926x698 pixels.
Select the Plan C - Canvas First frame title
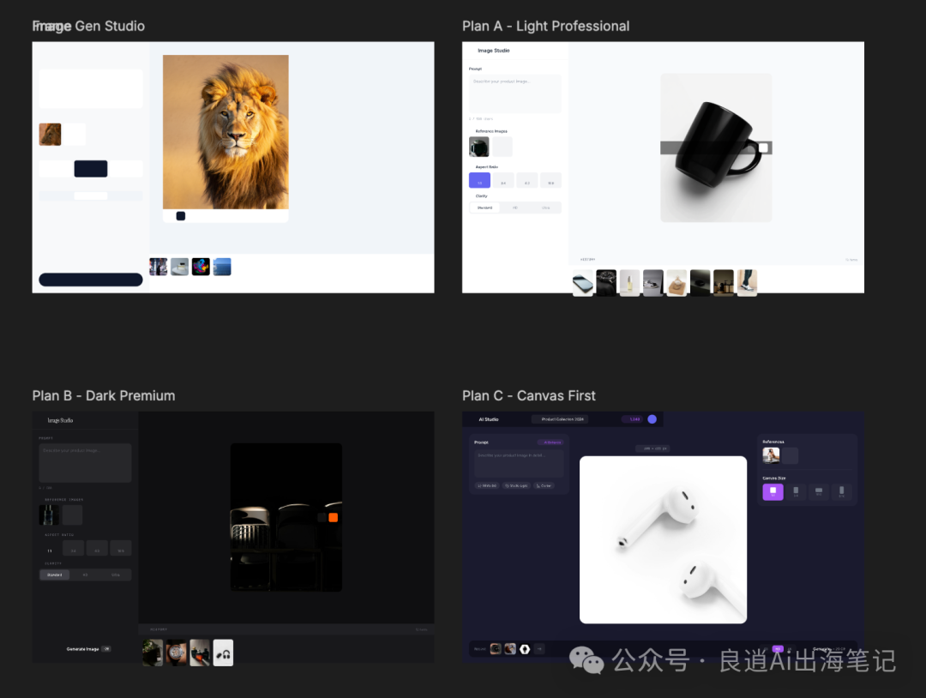coord(528,395)
